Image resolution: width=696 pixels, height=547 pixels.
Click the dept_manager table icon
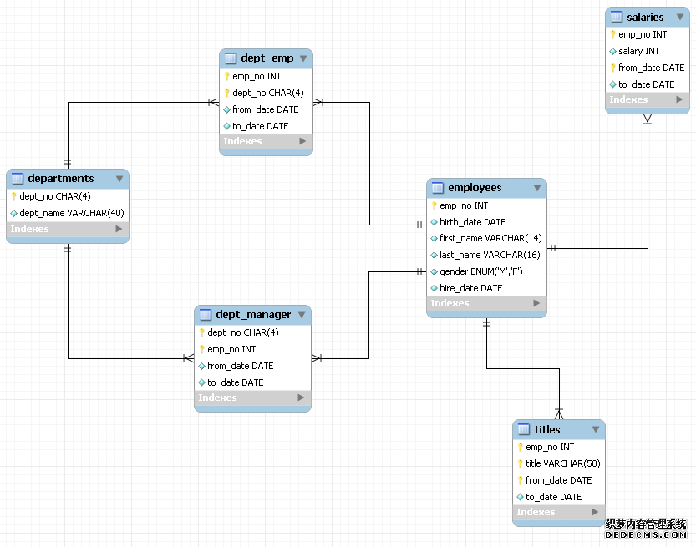coord(206,315)
